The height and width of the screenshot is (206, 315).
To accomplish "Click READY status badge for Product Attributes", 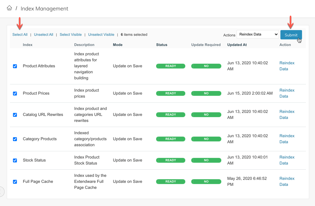I will pos(171,66).
